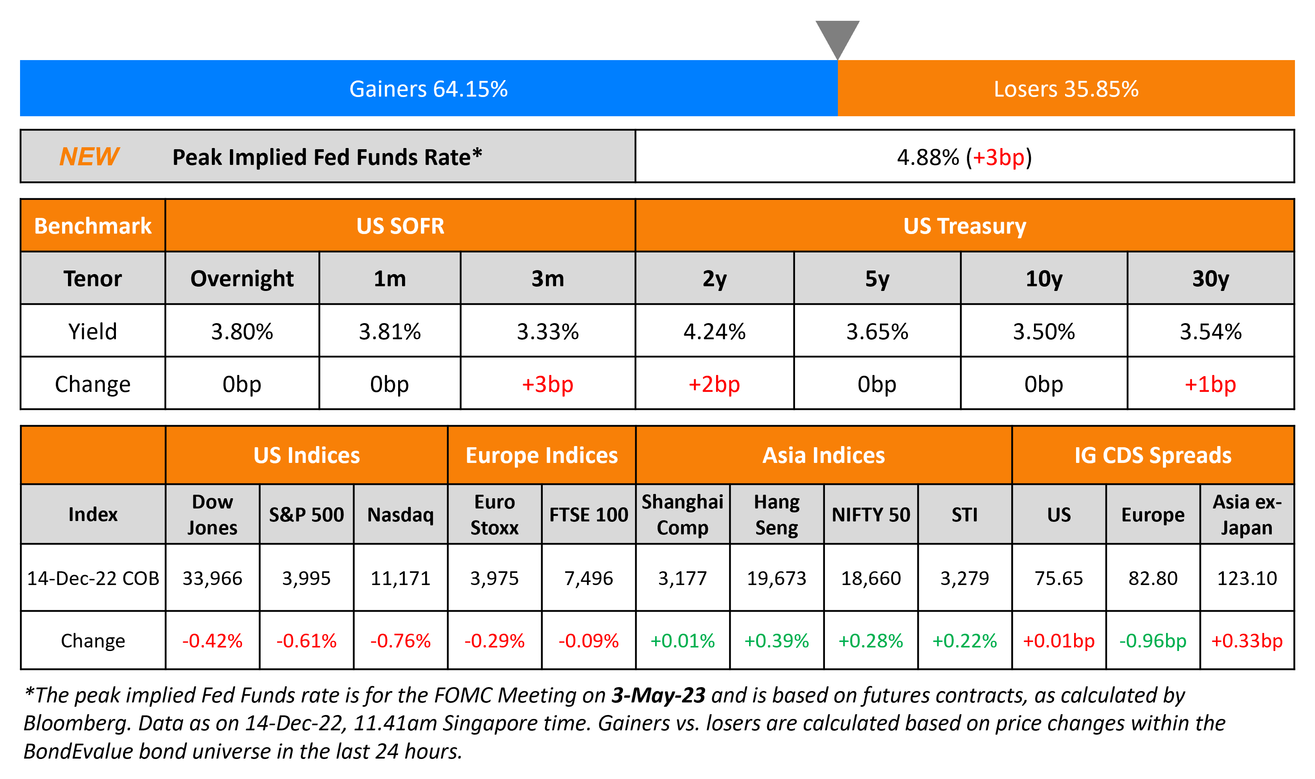
Task: Select the IG CDS Spreads header
Action: 1153,455
